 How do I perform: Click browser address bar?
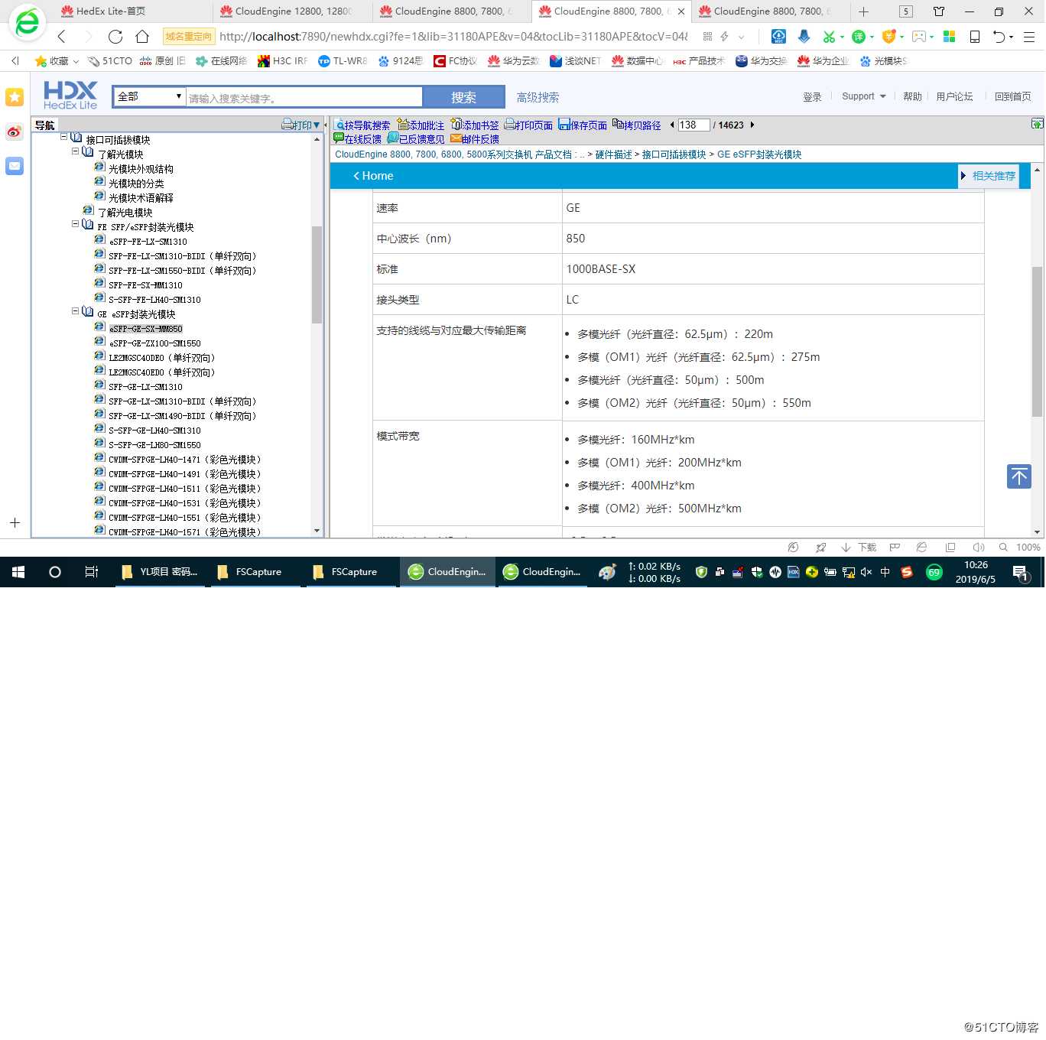[453, 37]
